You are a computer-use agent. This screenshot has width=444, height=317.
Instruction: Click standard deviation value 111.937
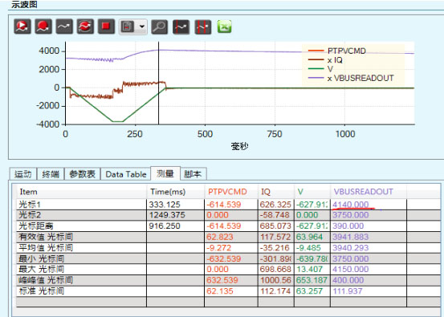348,291
